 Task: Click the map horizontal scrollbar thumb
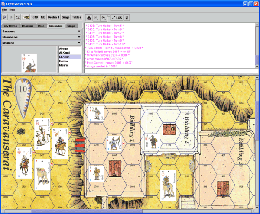click(x=87, y=211)
